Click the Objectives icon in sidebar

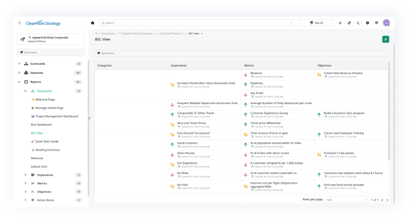(33, 192)
